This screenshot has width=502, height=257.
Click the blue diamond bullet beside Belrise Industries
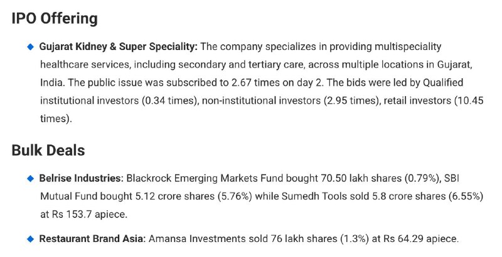30,179
